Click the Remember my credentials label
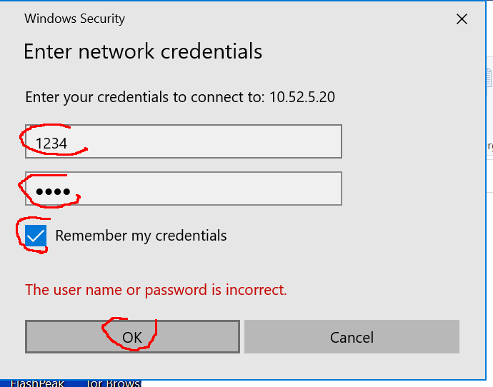 (141, 236)
